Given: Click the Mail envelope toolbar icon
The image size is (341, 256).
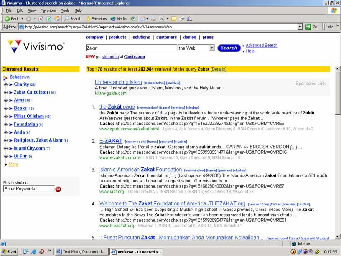Looking at the screenshot, I should point(143,19).
